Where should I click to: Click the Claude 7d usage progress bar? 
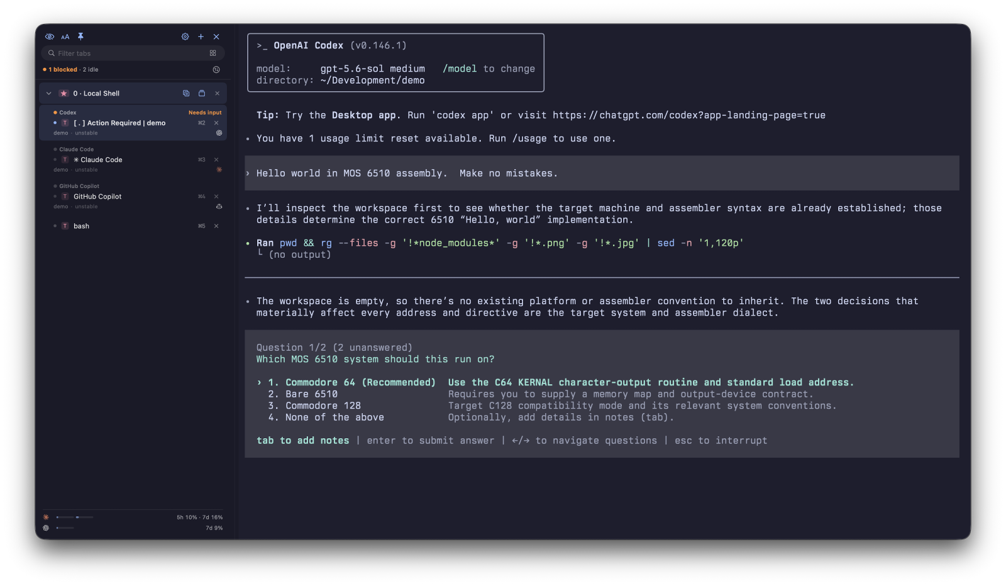pos(84,517)
